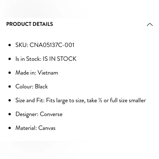This screenshot has width=159, height=159.
Task: Collapse the Product Details section chevron
Action: (x=150, y=24)
